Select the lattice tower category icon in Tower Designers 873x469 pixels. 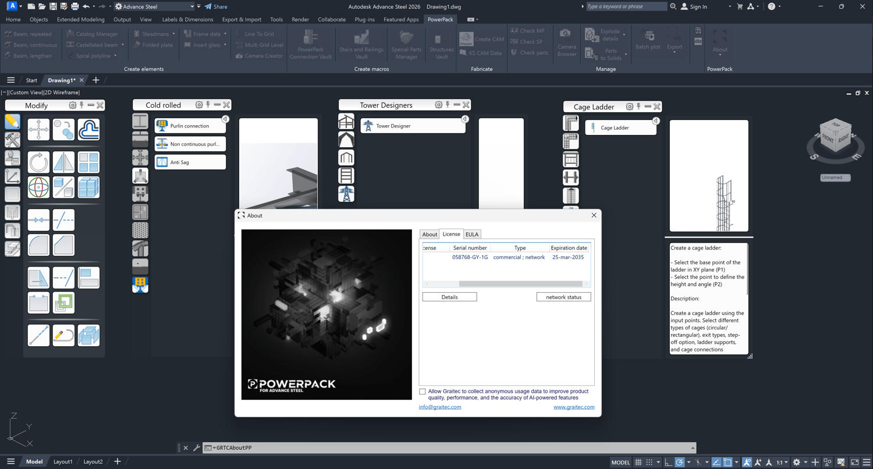346,194
